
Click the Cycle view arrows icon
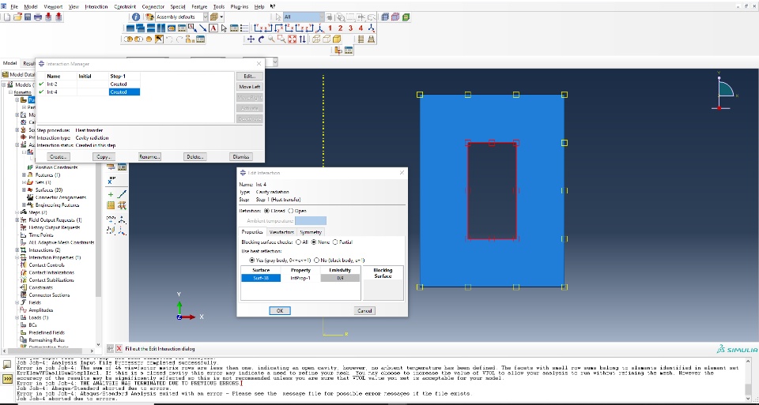click(303, 39)
